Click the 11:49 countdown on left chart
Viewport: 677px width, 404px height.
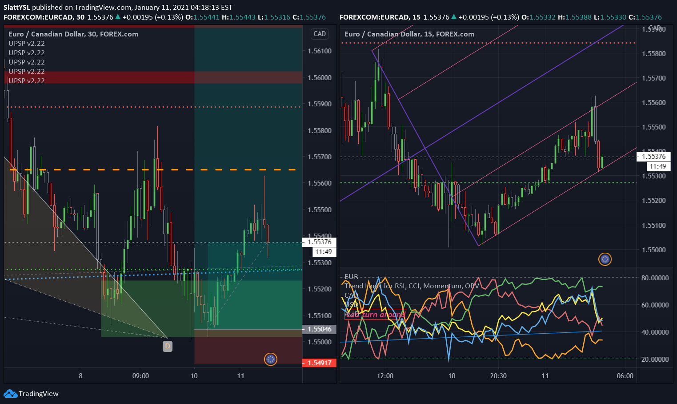pos(324,252)
